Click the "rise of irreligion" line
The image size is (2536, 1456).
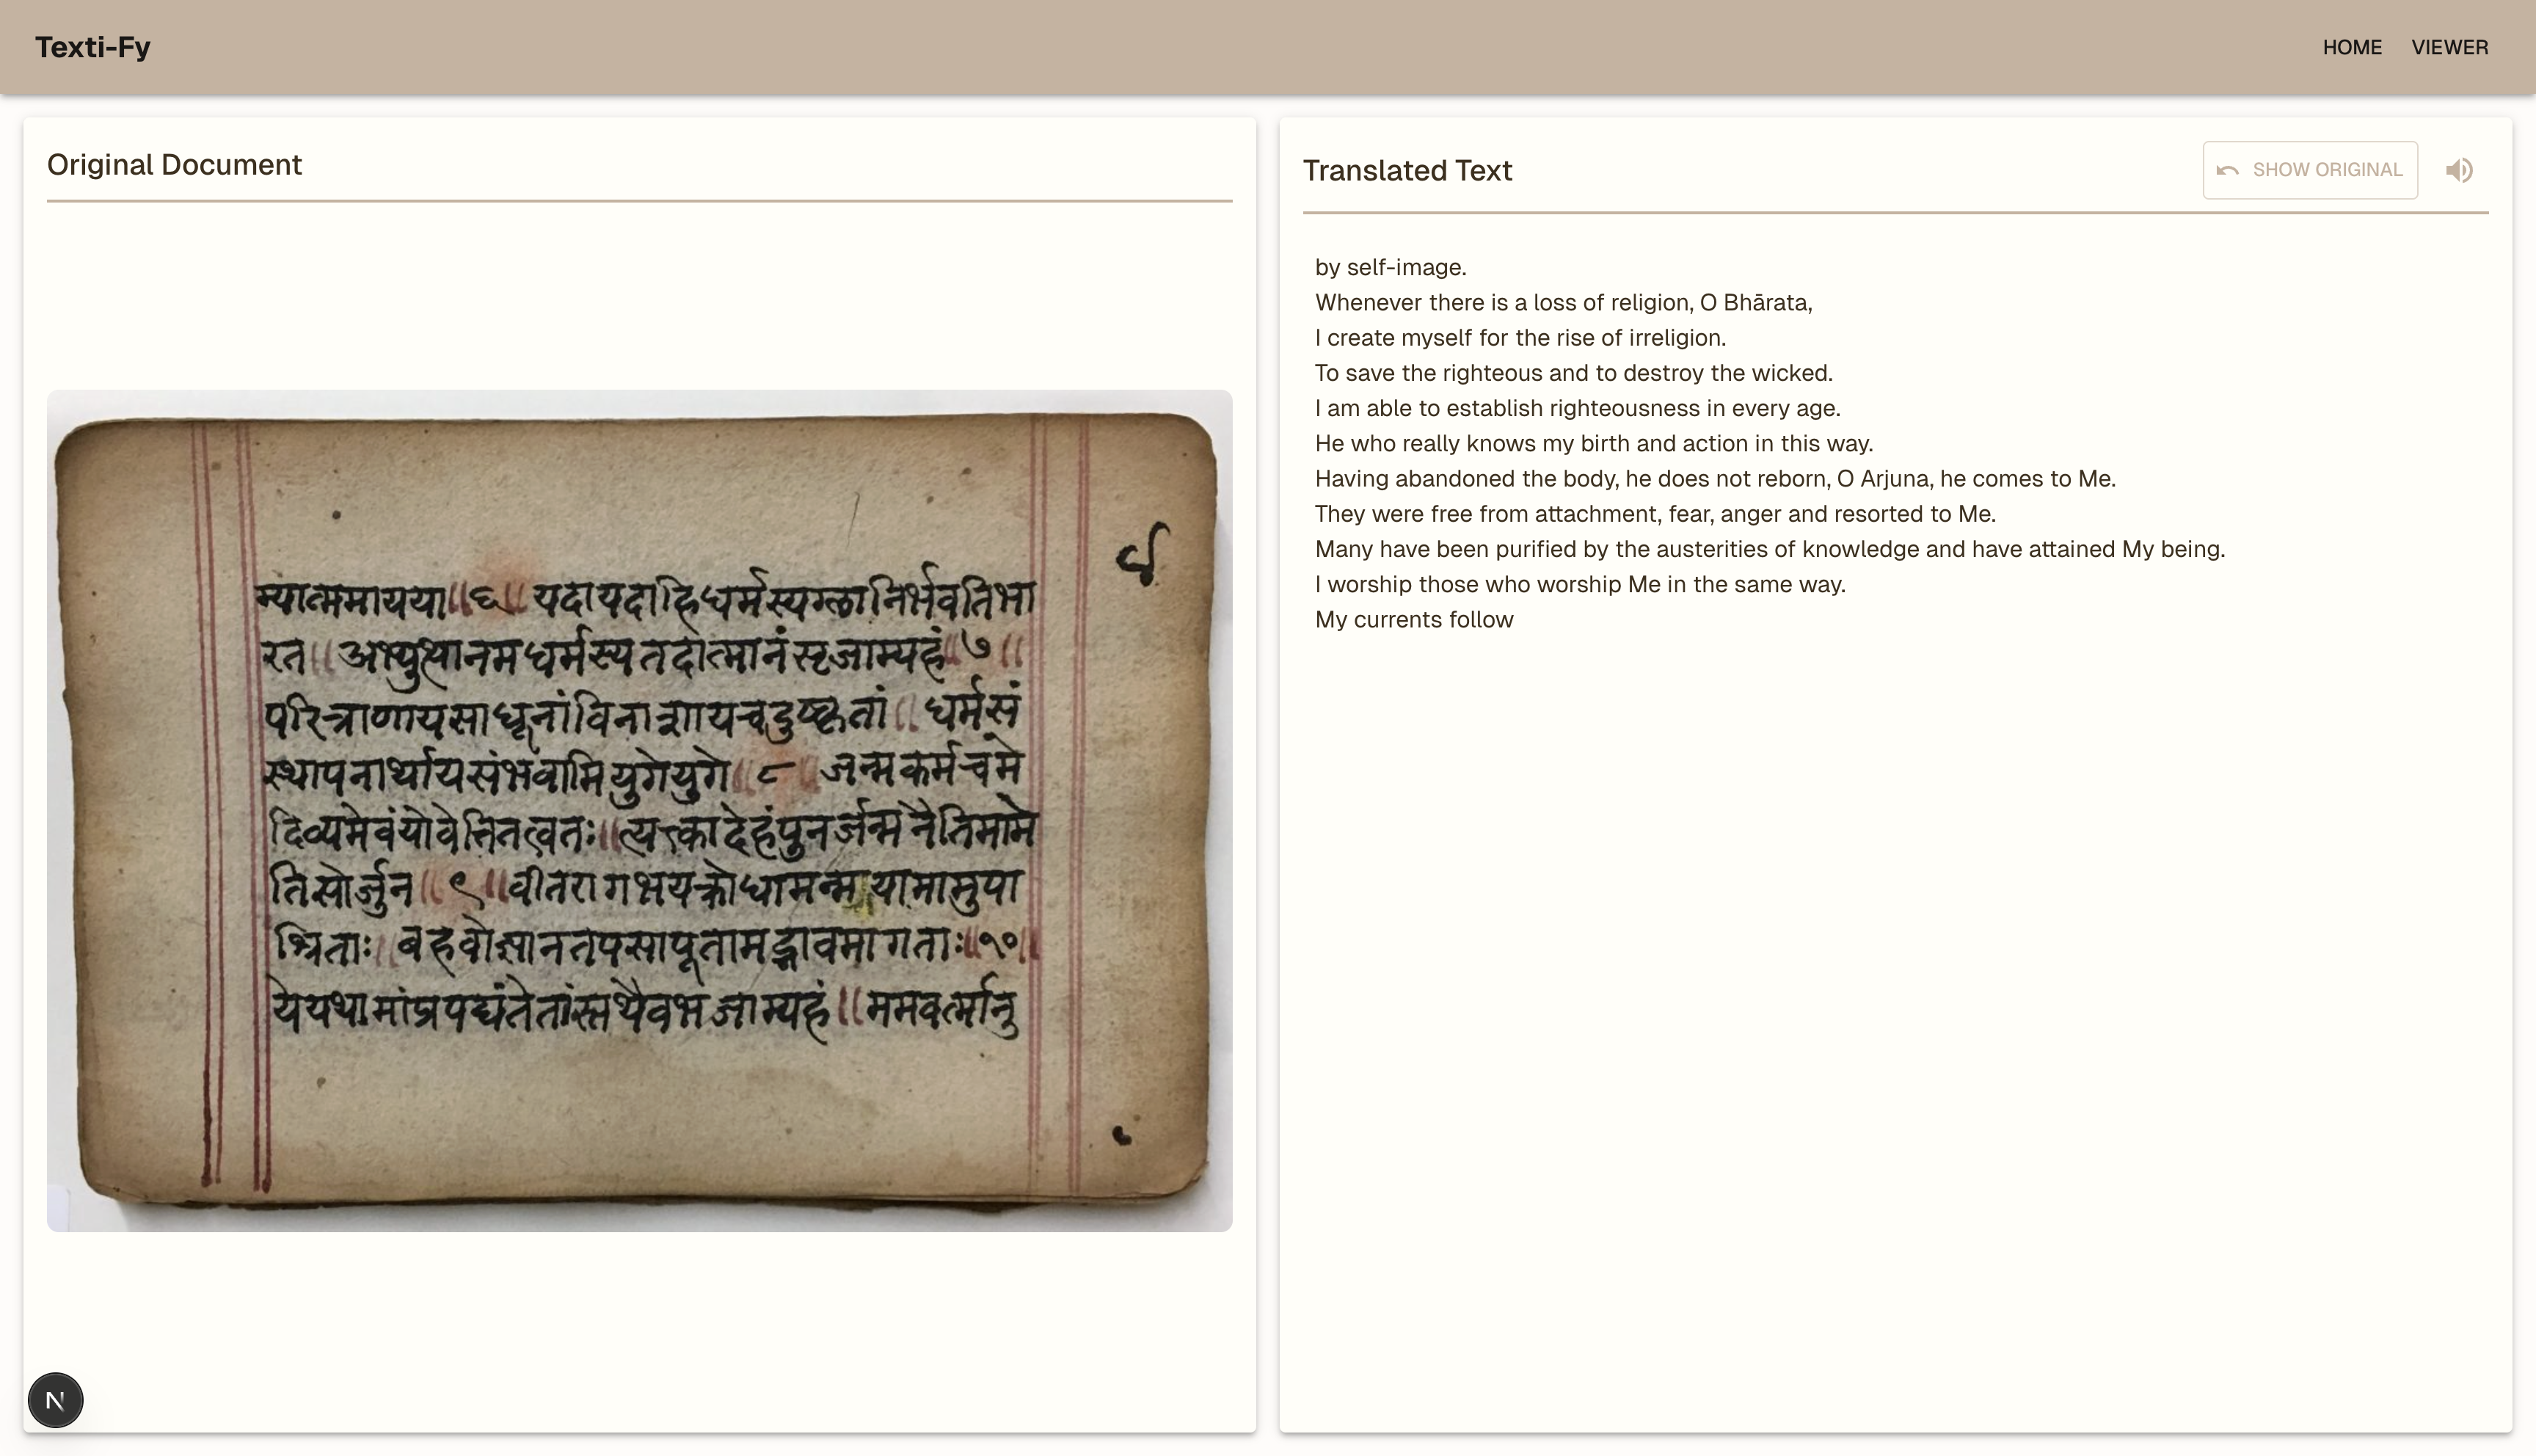point(1520,338)
